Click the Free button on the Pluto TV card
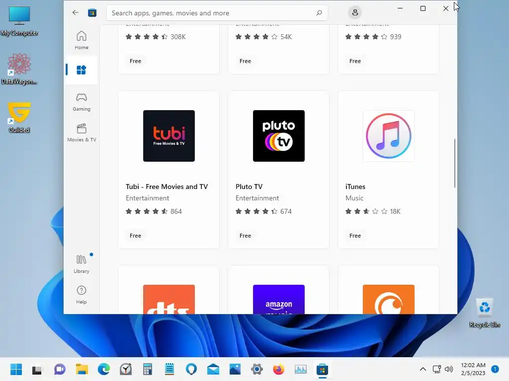The width and height of the screenshot is (509, 381). (x=245, y=236)
